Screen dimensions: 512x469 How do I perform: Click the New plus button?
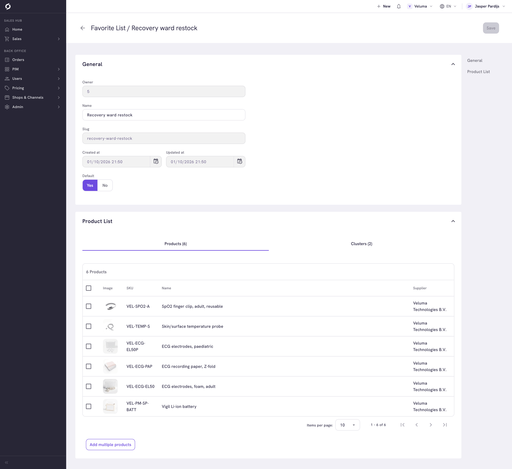(384, 6)
